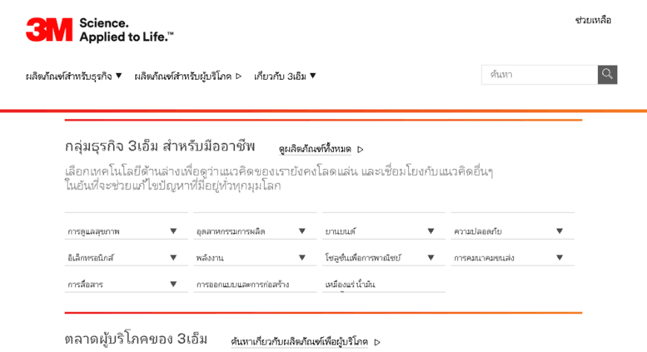Open the ช่วยเหลือ help link
The image size is (647, 352).
tap(593, 20)
